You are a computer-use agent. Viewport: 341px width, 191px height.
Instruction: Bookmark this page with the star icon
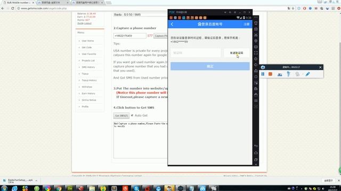(x=293, y=8)
